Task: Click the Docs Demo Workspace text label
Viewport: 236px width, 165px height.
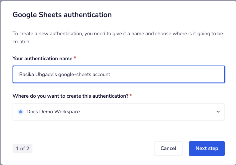Action: pos(53,111)
